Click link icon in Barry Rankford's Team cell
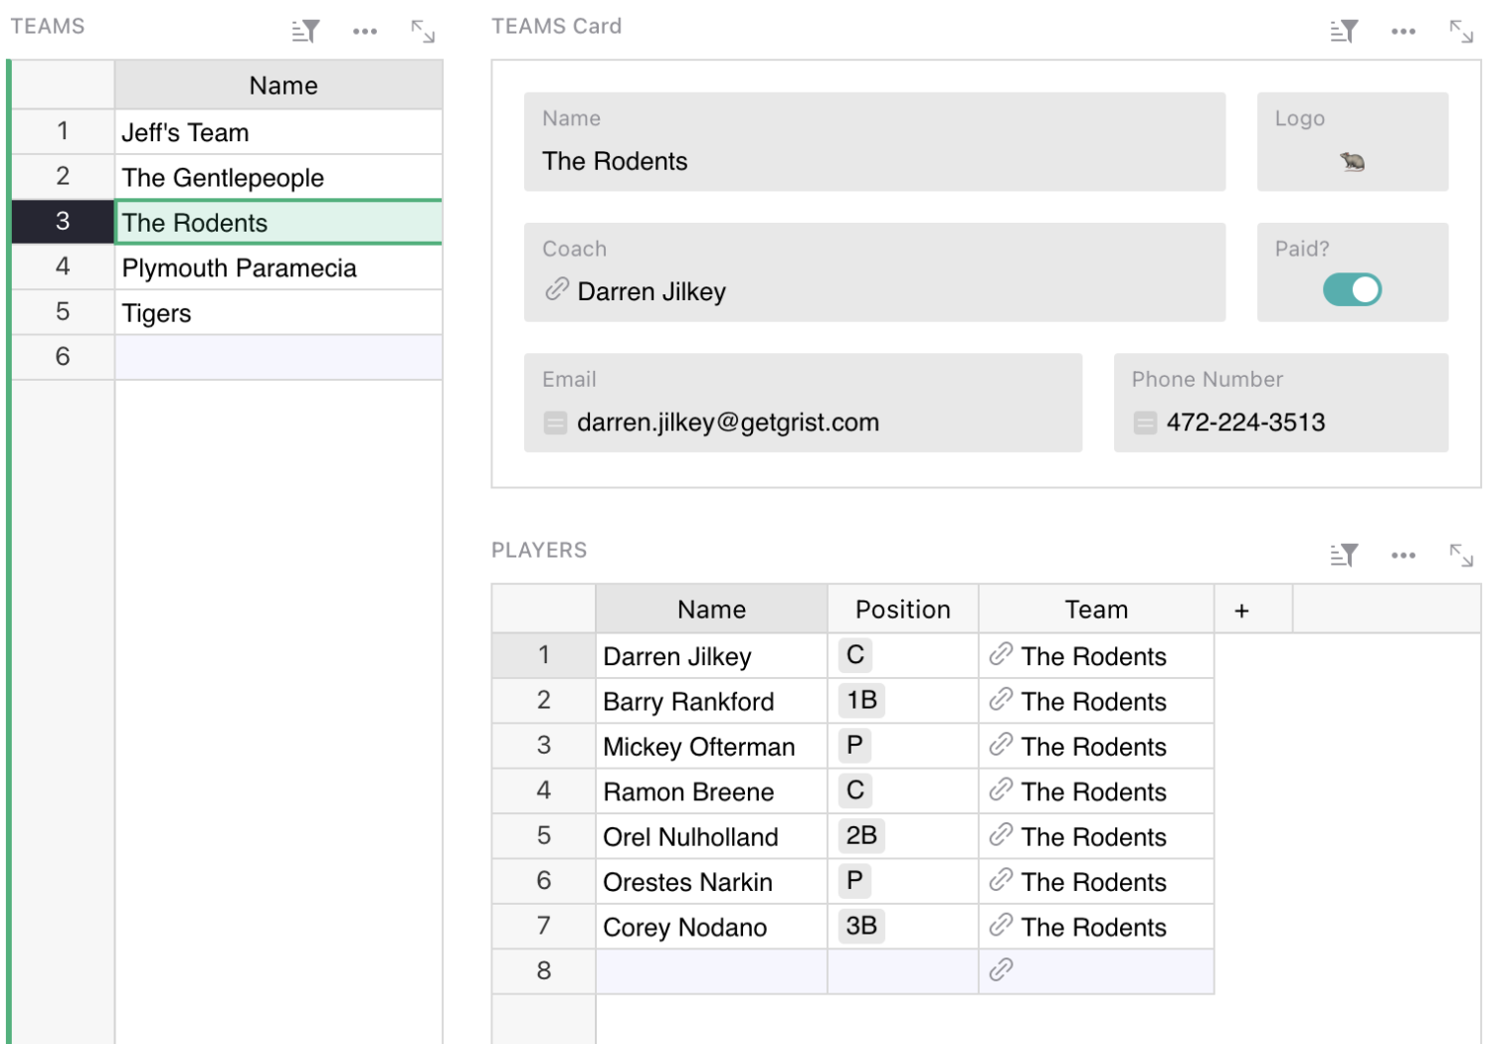This screenshot has height=1044, width=1492. 1001,700
